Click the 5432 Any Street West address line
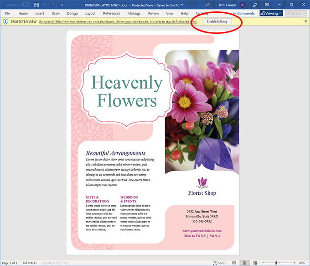Image resolution: width=310 pixels, height=266 pixels. tap(202, 211)
